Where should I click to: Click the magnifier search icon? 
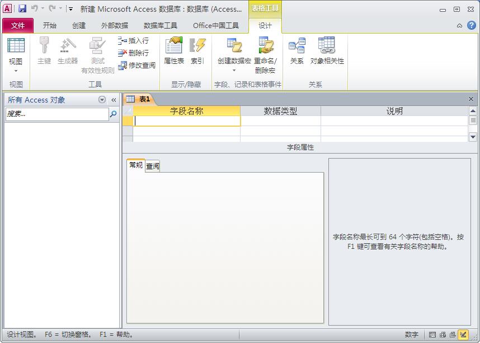(113, 114)
